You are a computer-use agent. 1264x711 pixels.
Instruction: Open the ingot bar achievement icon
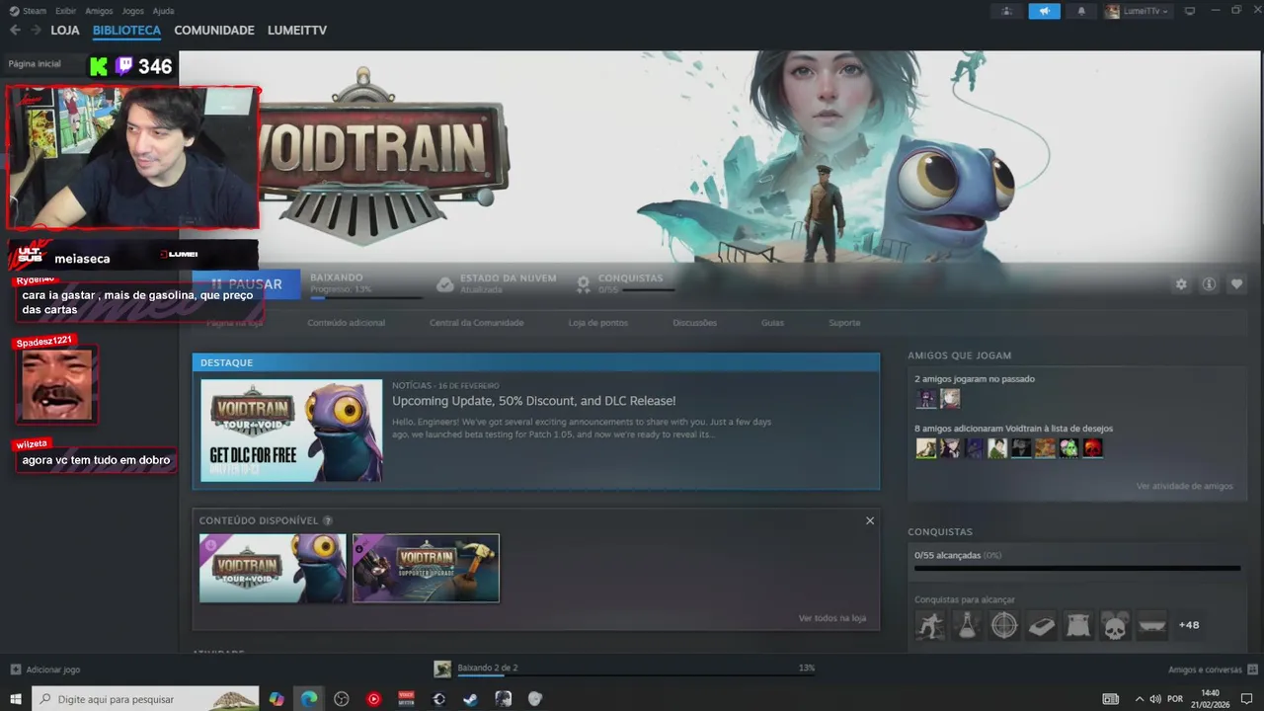point(1041,625)
